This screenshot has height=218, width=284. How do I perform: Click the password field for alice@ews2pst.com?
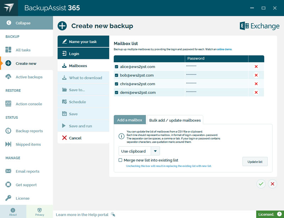217,66
